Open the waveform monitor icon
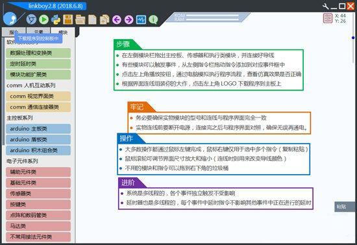Screen dimensions: 357x245 pos(141,19)
